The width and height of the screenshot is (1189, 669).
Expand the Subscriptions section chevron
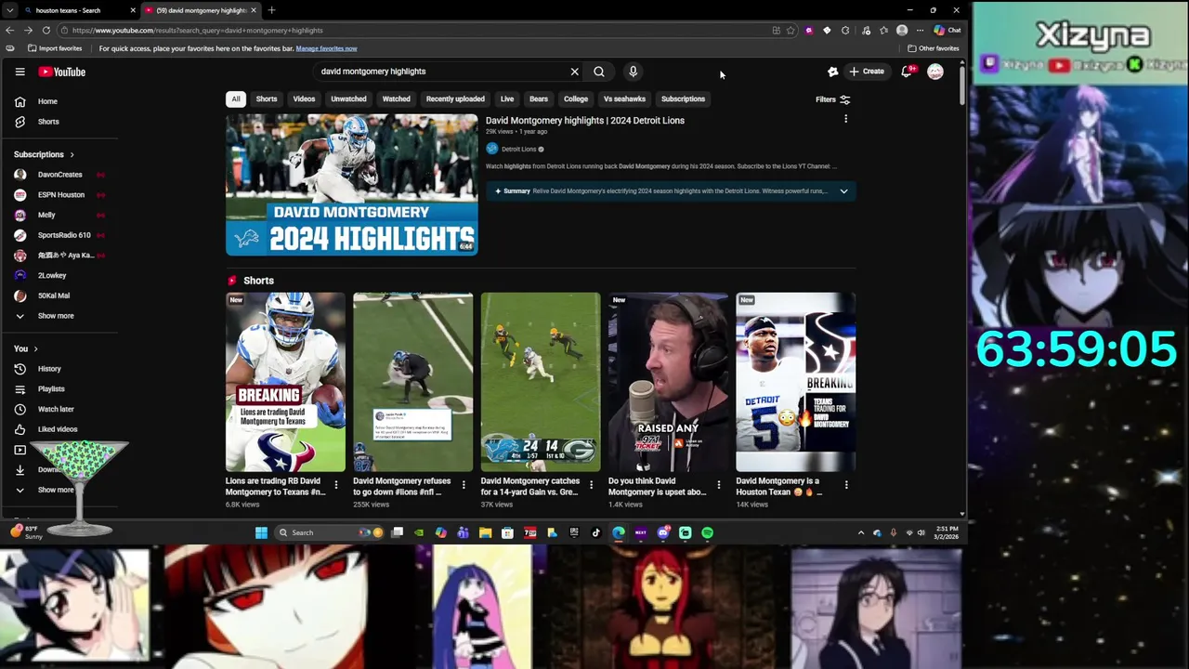[x=72, y=154]
